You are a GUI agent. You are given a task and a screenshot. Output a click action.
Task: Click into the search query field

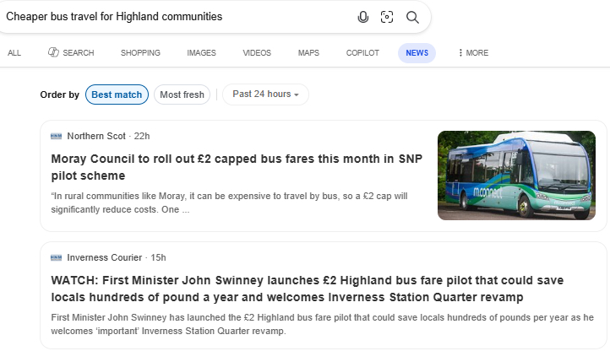click(x=169, y=17)
